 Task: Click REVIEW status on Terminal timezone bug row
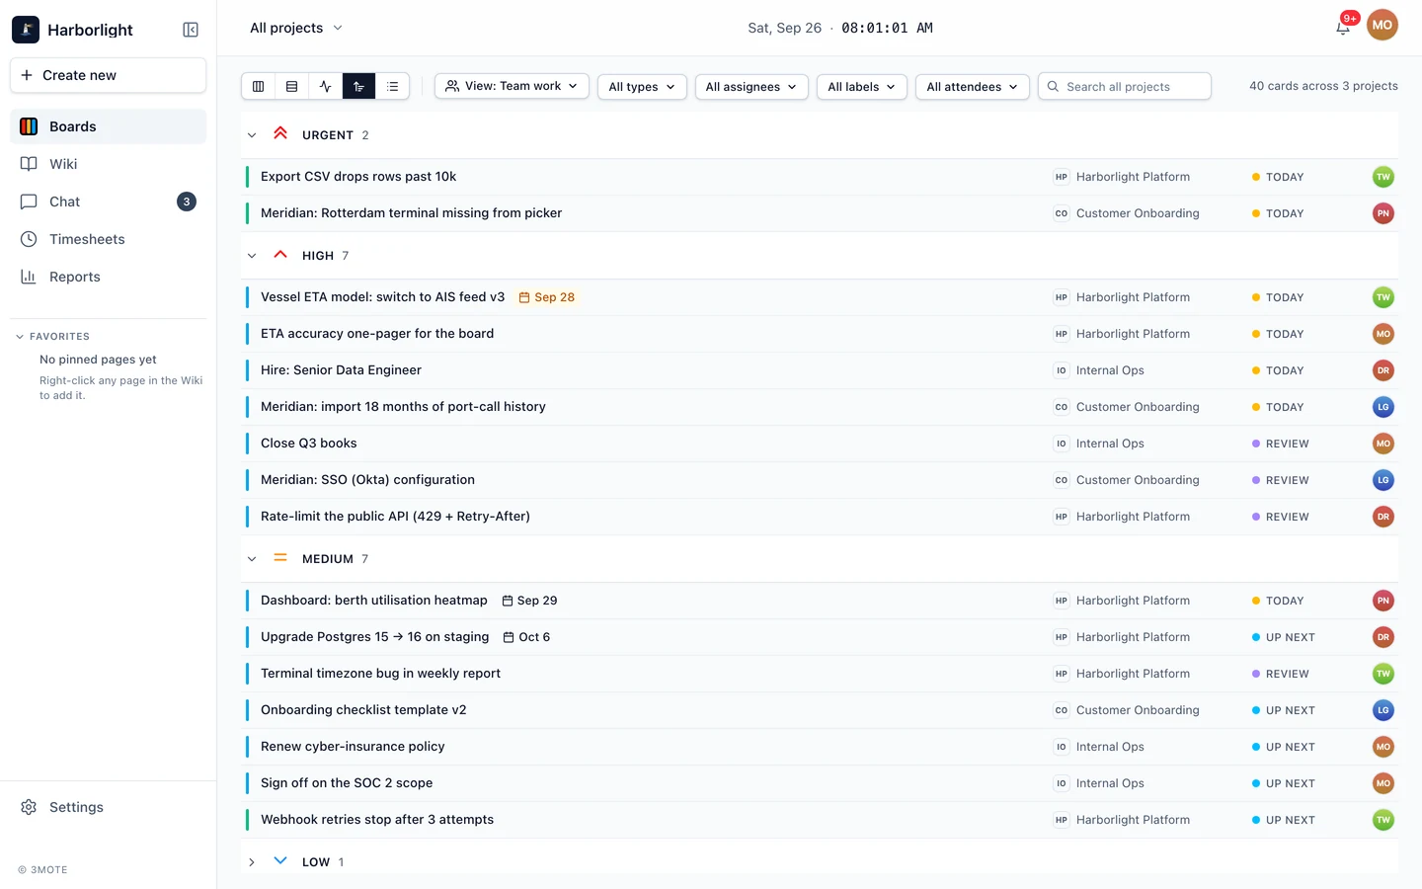pos(1280,674)
